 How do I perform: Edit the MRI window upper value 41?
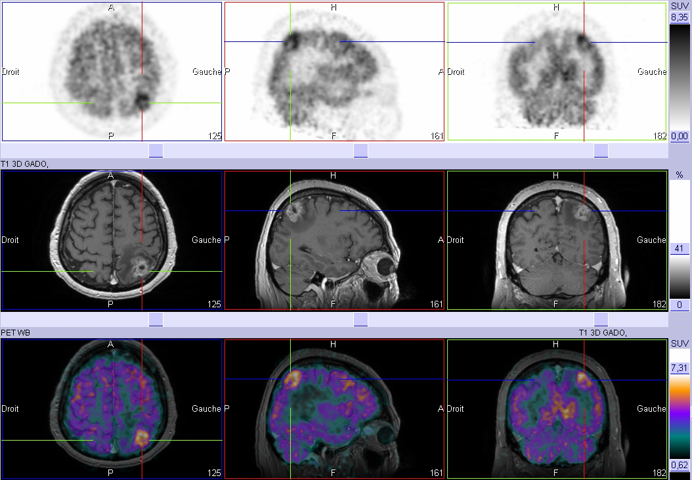click(x=680, y=249)
